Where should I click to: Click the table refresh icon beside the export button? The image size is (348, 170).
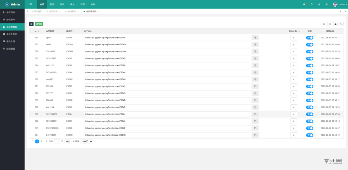pyautogui.click(x=31, y=24)
